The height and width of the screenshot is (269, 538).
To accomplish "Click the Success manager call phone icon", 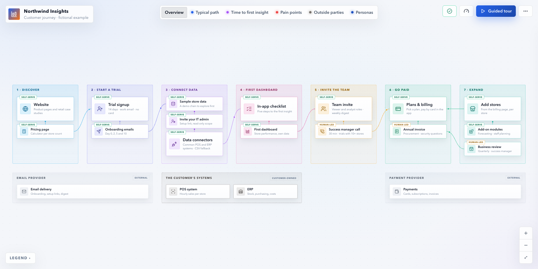I will (x=322, y=131).
